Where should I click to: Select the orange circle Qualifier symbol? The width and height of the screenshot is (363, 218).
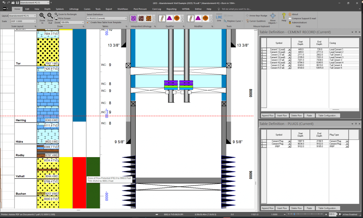177,18
